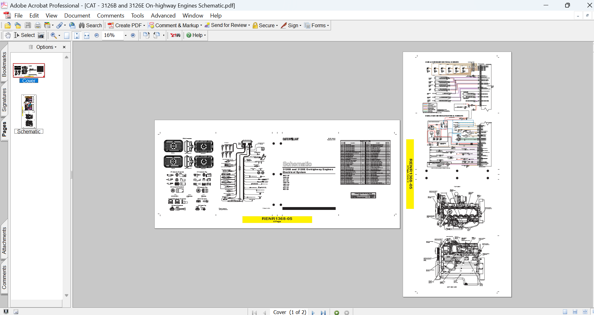Viewport: 594px width, 315px height.
Task: Open the Tools menu
Action: (x=137, y=15)
